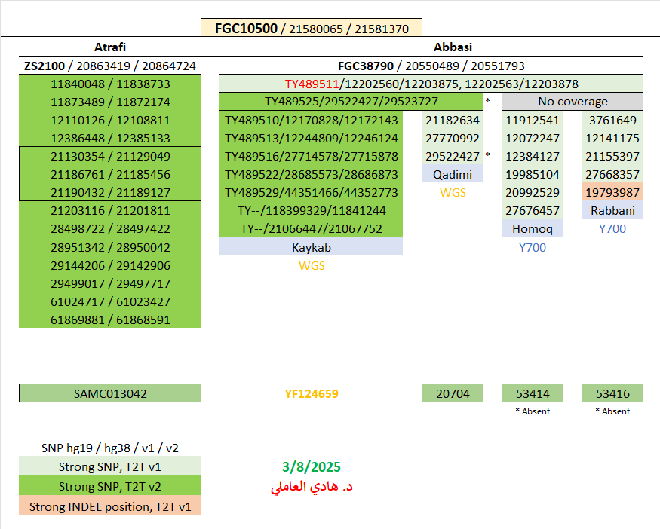The width and height of the screenshot is (660, 529).
Task: Click the green 3/8/2025 date
Action: tap(311, 467)
